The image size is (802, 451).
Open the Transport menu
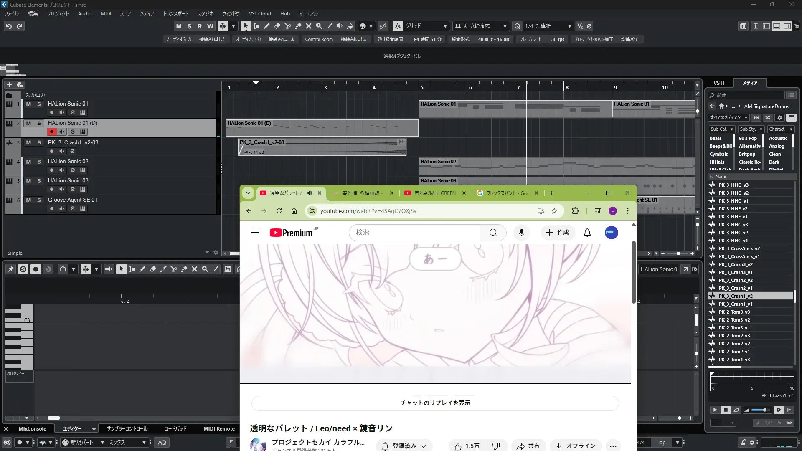tap(175, 14)
